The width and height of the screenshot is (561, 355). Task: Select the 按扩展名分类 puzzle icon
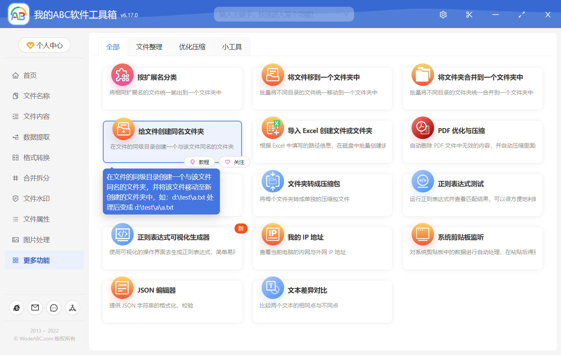[x=122, y=74]
